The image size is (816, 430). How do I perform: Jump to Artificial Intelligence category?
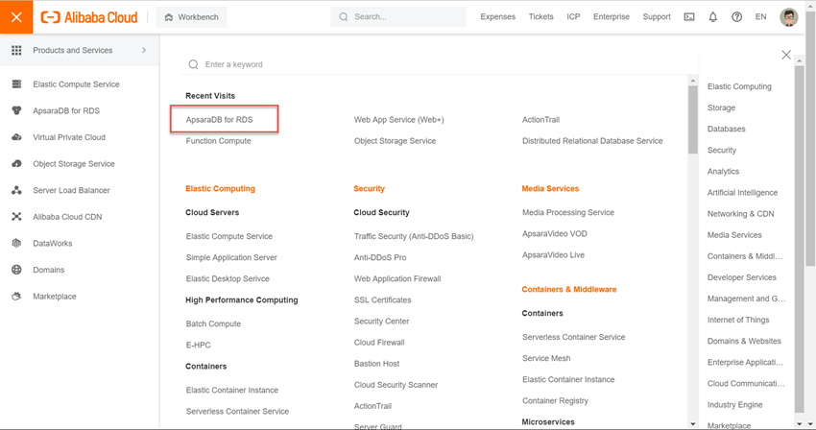pyautogui.click(x=742, y=193)
